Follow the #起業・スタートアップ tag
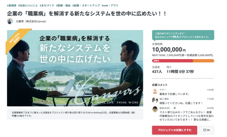227x137 pixels. [x=86, y=6]
